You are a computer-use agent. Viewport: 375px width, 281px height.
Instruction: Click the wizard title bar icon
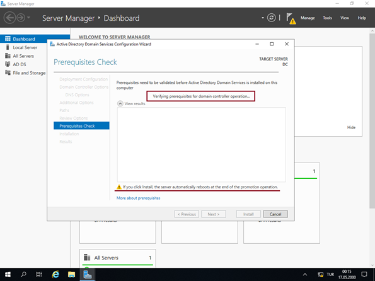pyautogui.click(x=52, y=44)
